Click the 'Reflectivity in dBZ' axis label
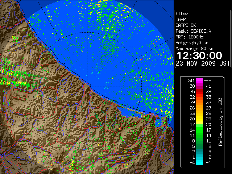Screen dimensions: 232x174 pyautogui.click(x=220, y=122)
